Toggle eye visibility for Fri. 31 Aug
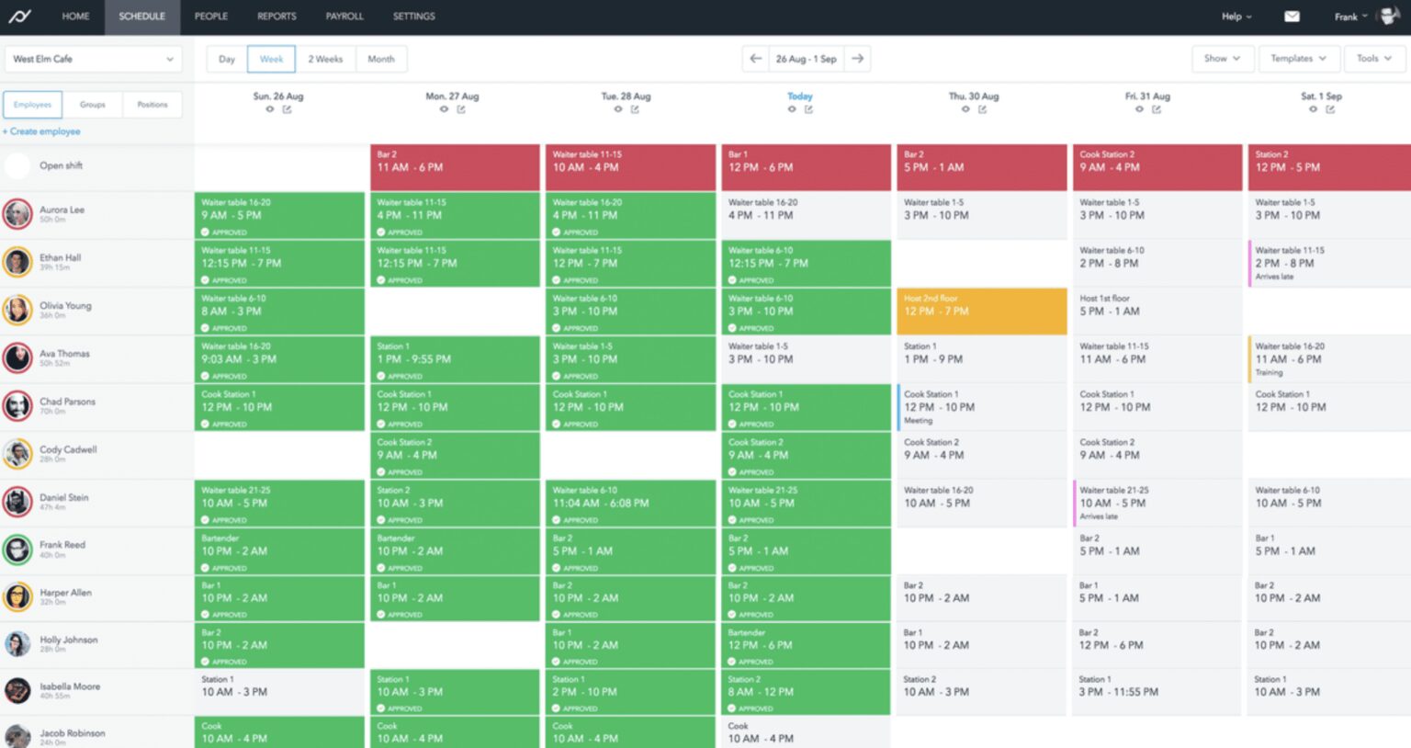Viewport: 1411px width, 748px height. coord(1139,109)
